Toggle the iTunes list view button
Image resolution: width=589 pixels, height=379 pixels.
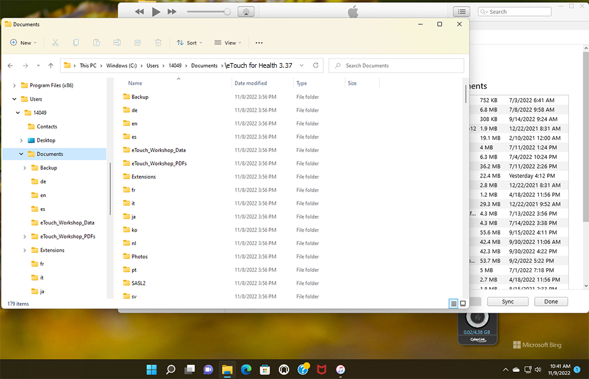(462, 12)
